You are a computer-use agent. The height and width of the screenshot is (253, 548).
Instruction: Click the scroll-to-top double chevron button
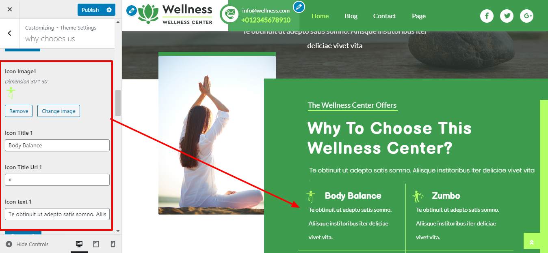point(532,242)
